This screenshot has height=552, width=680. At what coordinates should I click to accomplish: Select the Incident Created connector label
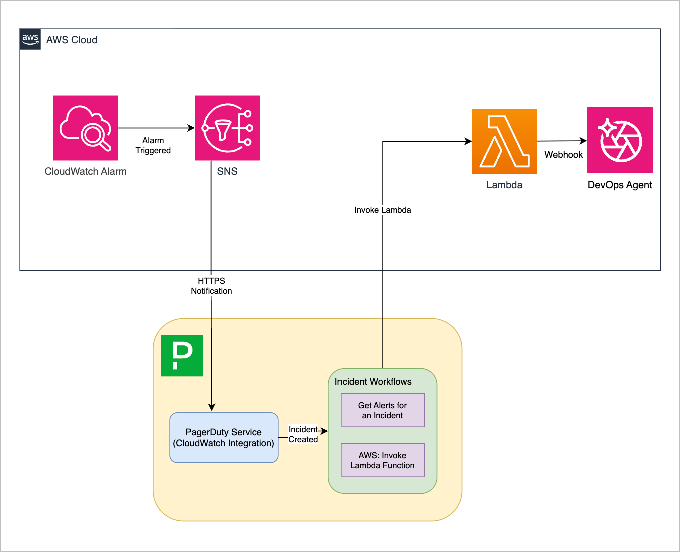pyautogui.click(x=303, y=434)
